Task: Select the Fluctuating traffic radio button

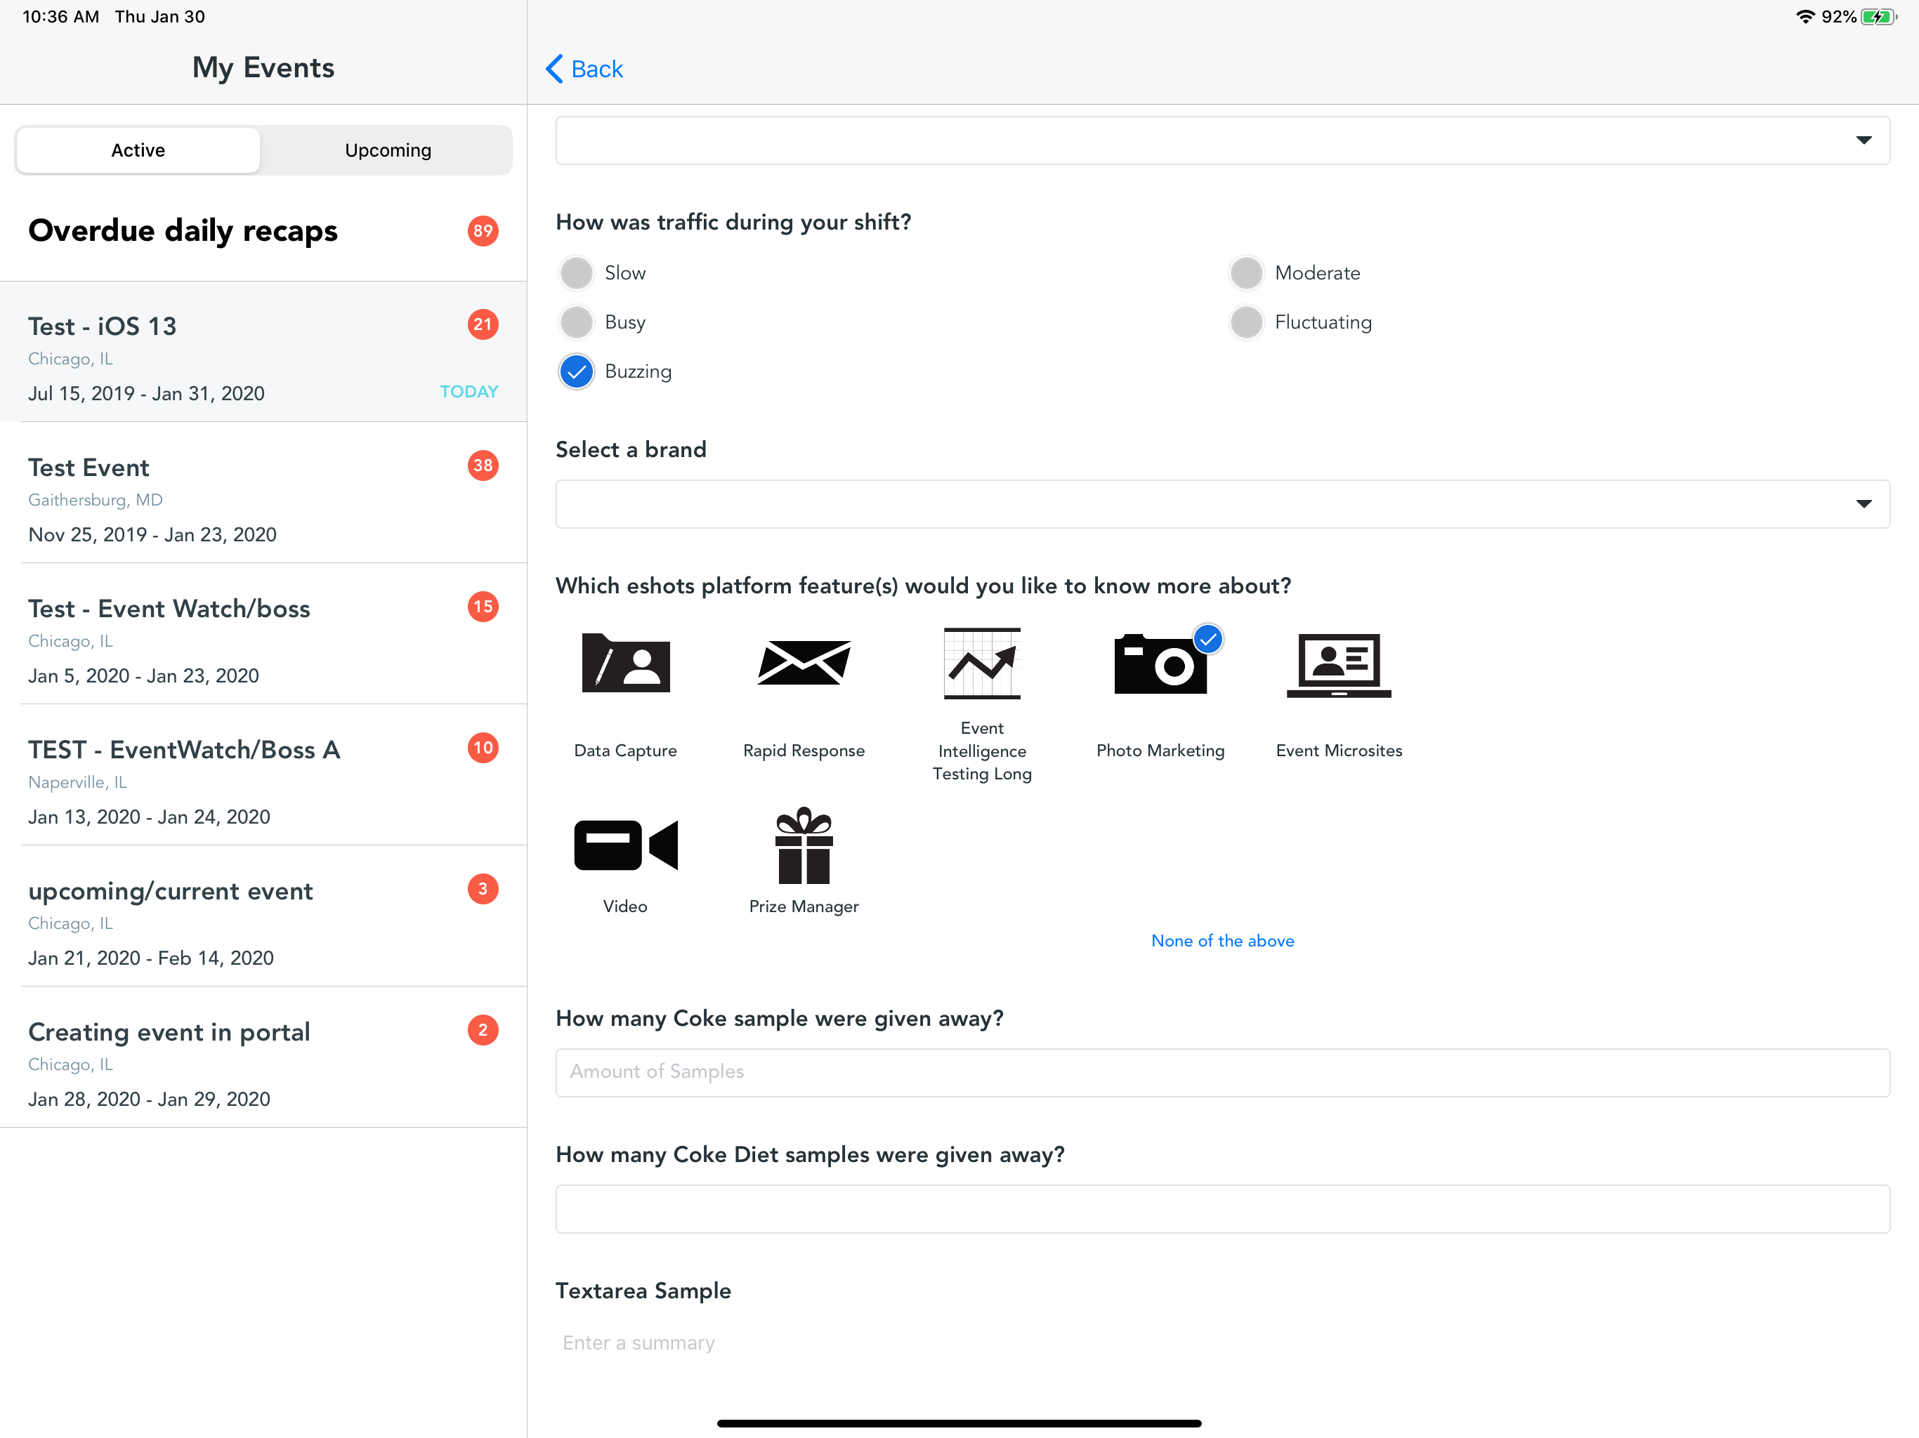Action: (x=1247, y=322)
